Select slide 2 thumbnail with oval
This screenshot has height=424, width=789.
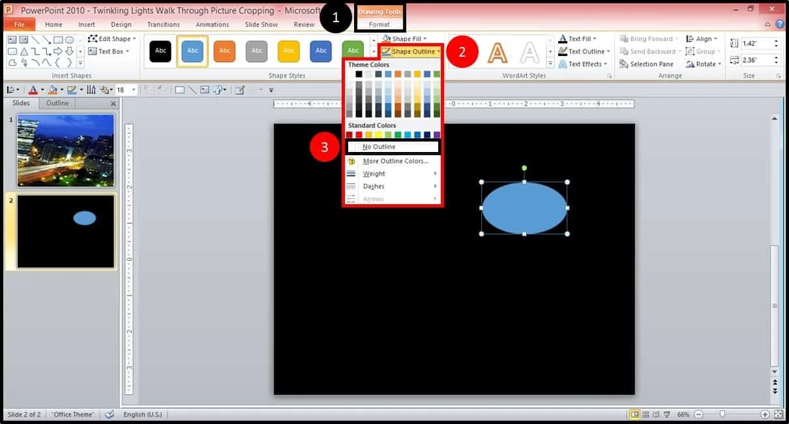click(x=66, y=232)
